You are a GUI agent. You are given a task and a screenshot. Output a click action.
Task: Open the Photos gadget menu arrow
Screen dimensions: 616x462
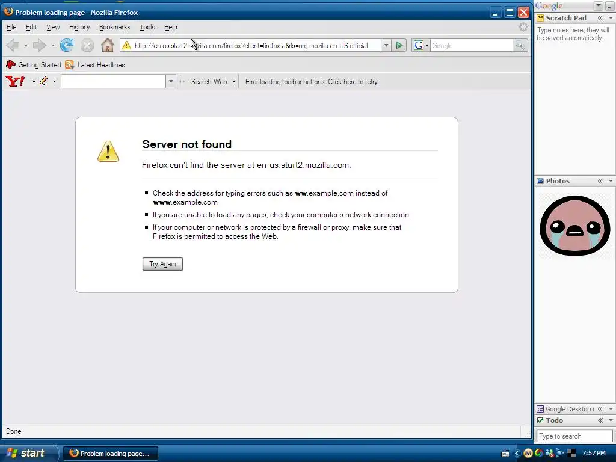pyautogui.click(x=611, y=181)
